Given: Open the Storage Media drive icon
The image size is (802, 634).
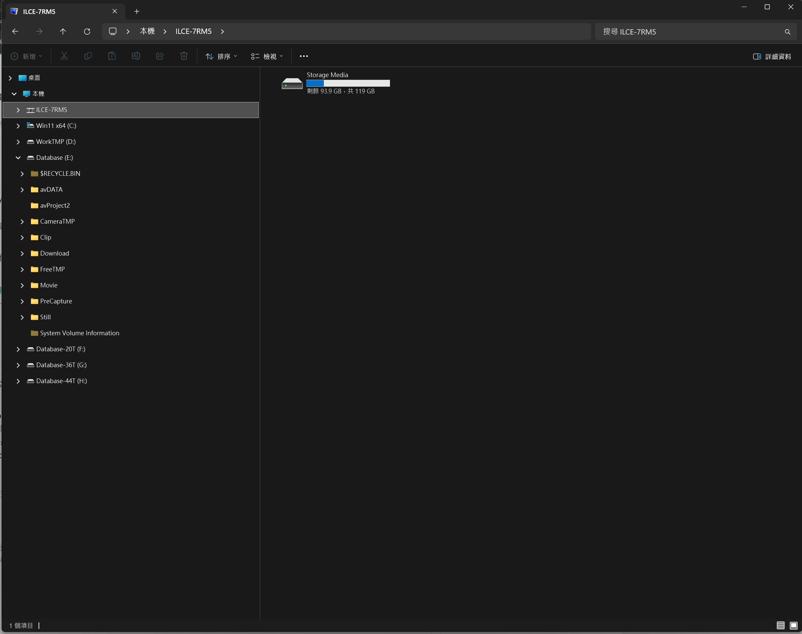Looking at the screenshot, I should [292, 83].
